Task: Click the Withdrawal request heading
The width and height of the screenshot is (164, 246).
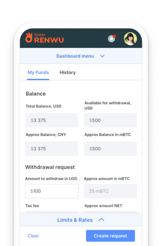Action: [50, 167]
